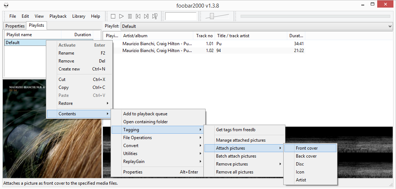Click Add to playback queue
Image resolution: width=396 pixels, height=189 pixels.
[158, 114]
